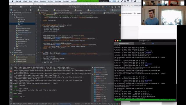Click 4 spaces indent setting in status bar
The width and height of the screenshot is (186, 105).
point(94,104)
